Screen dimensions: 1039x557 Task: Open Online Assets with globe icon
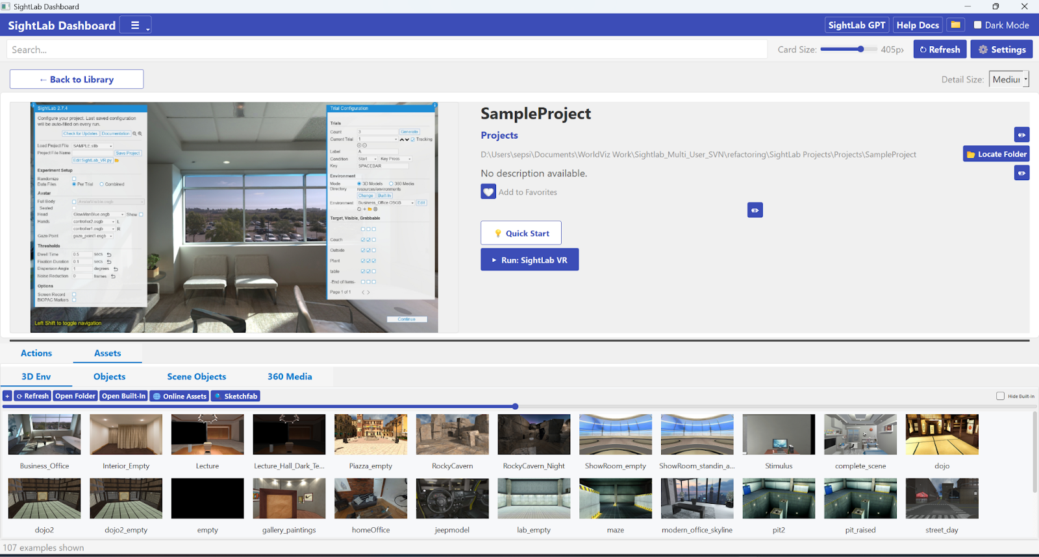(x=179, y=396)
